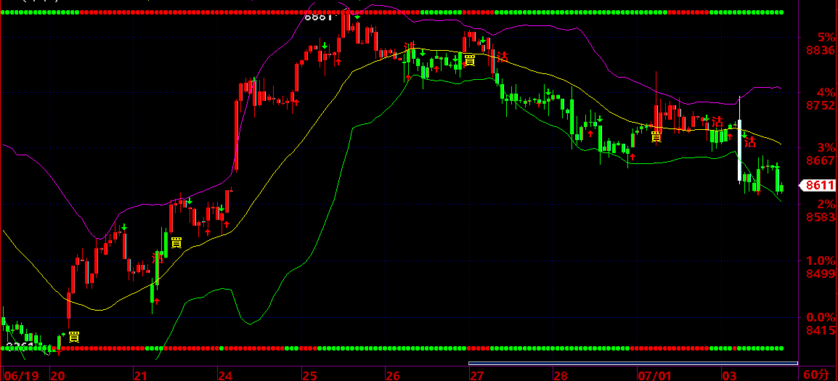Click the 8836 price level label
The image size is (838, 381).
(820, 50)
